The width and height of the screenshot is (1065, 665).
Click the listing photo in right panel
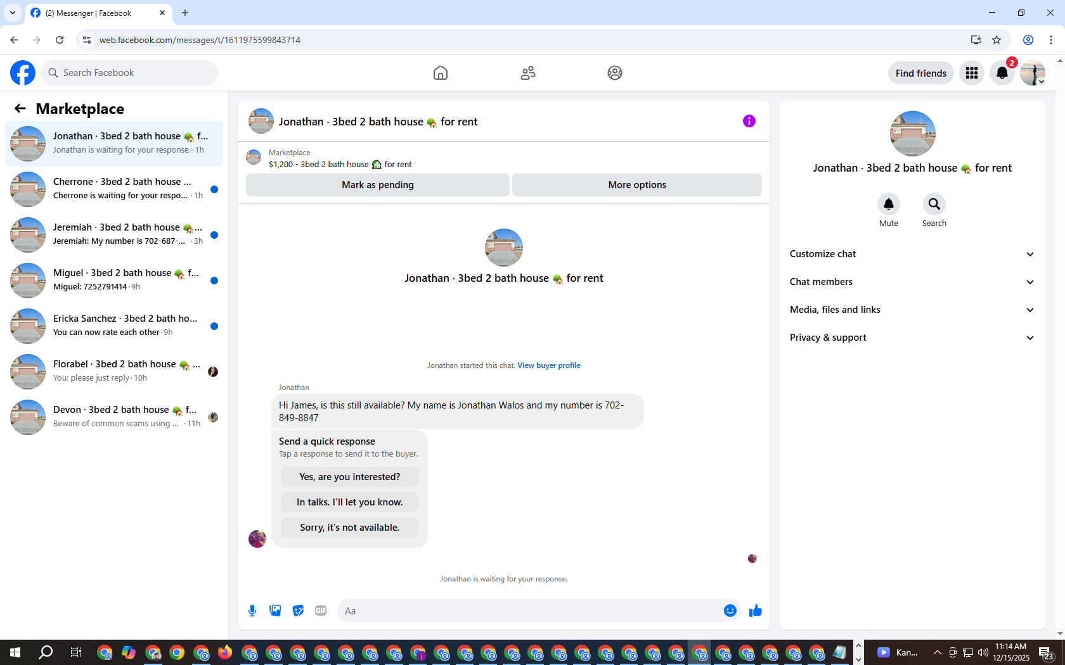coord(913,134)
